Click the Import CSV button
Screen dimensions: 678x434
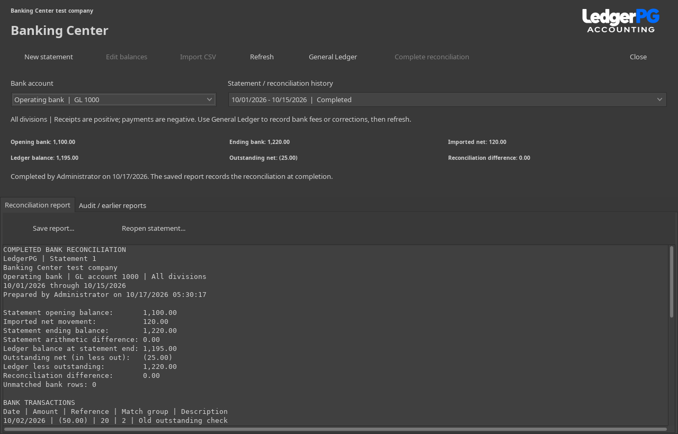pyautogui.click(x=198, y=57)
